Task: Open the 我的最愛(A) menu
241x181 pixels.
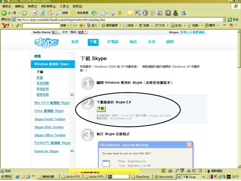Action: (x=49, y=6)
